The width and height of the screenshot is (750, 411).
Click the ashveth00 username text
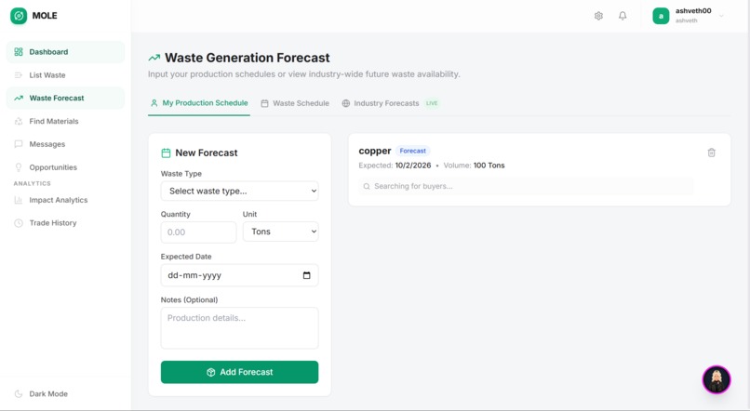click(x=693, y=10)
